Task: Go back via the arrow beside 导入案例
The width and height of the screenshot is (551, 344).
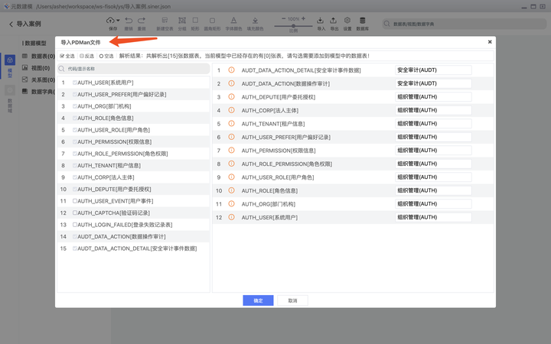Action: coord(11,24)
